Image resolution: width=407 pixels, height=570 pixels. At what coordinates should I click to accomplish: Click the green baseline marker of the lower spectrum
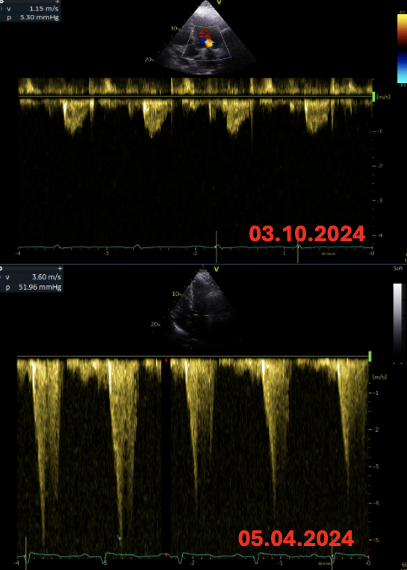pos(370,356)
